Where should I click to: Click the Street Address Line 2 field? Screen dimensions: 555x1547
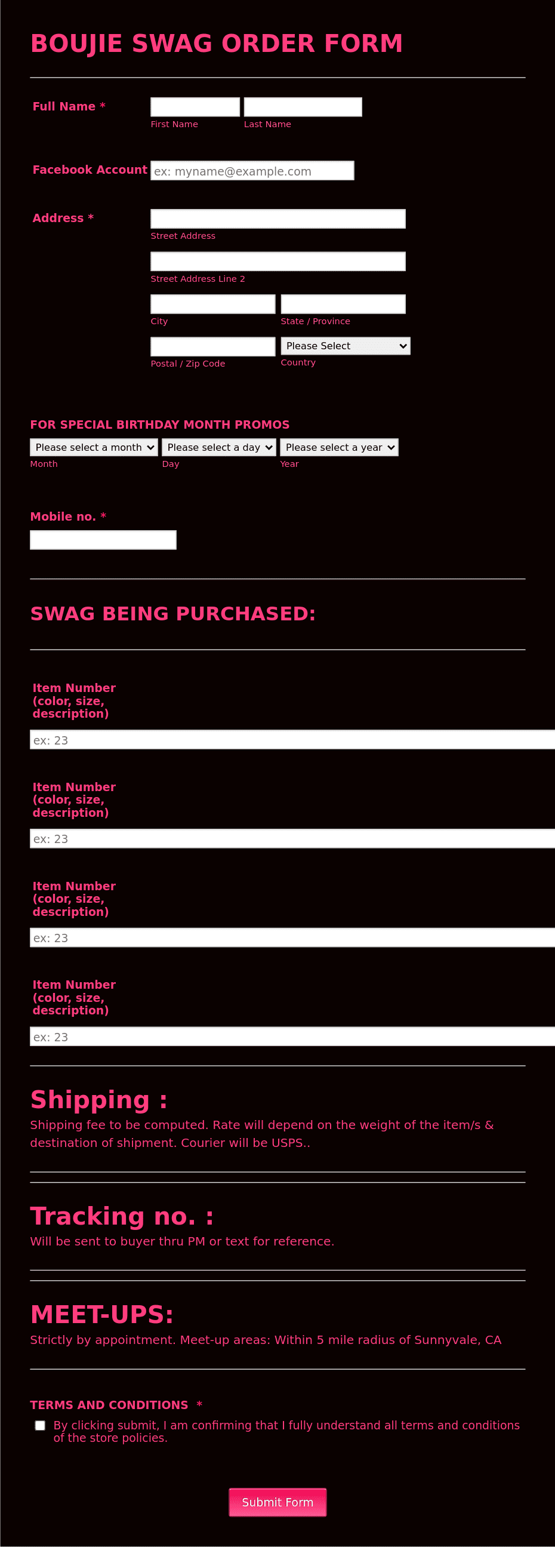[x=277, y=261]
